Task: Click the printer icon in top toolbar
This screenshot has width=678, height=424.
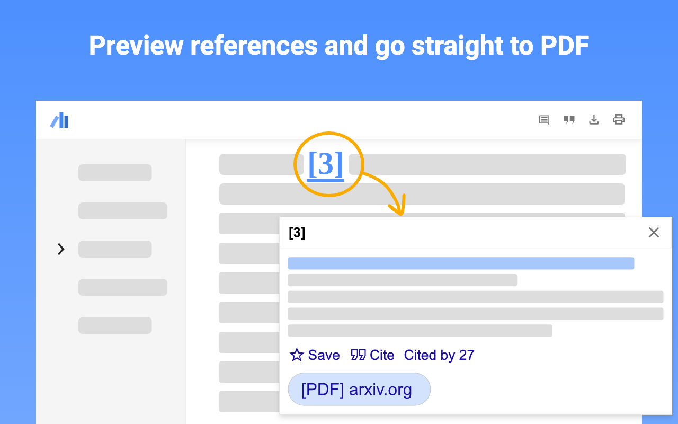Action: (x=619, y=120)
